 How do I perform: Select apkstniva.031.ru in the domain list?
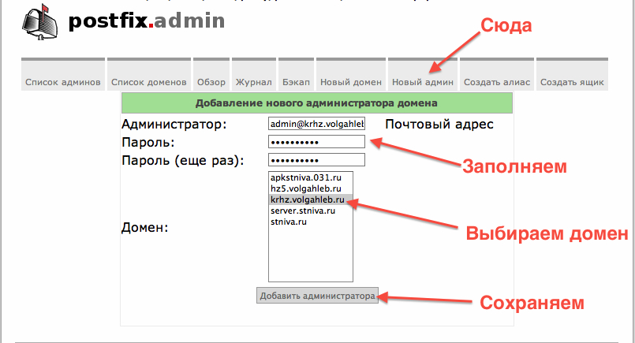pos(304,178)
